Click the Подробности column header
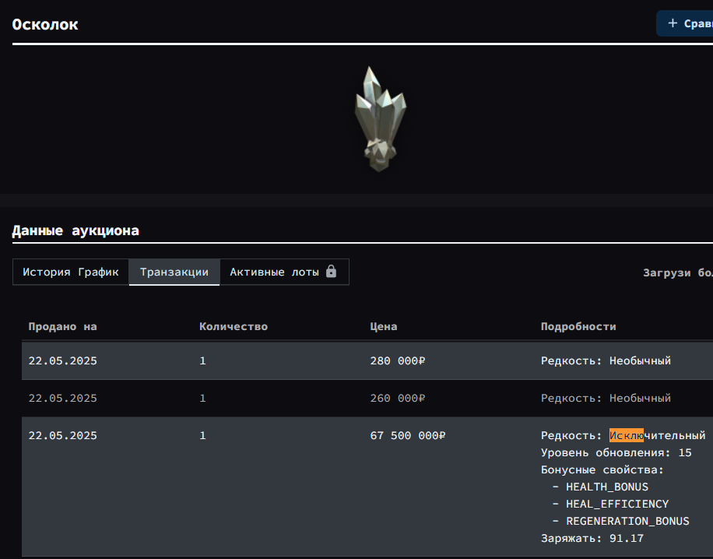The image size is (713, 559). click(x=578, y=326)
